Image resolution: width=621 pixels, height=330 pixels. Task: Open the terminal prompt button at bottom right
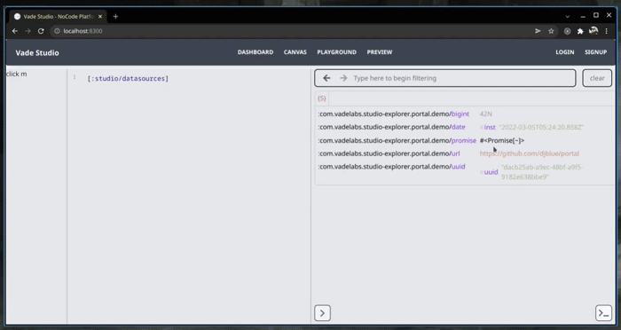[603, 313]
